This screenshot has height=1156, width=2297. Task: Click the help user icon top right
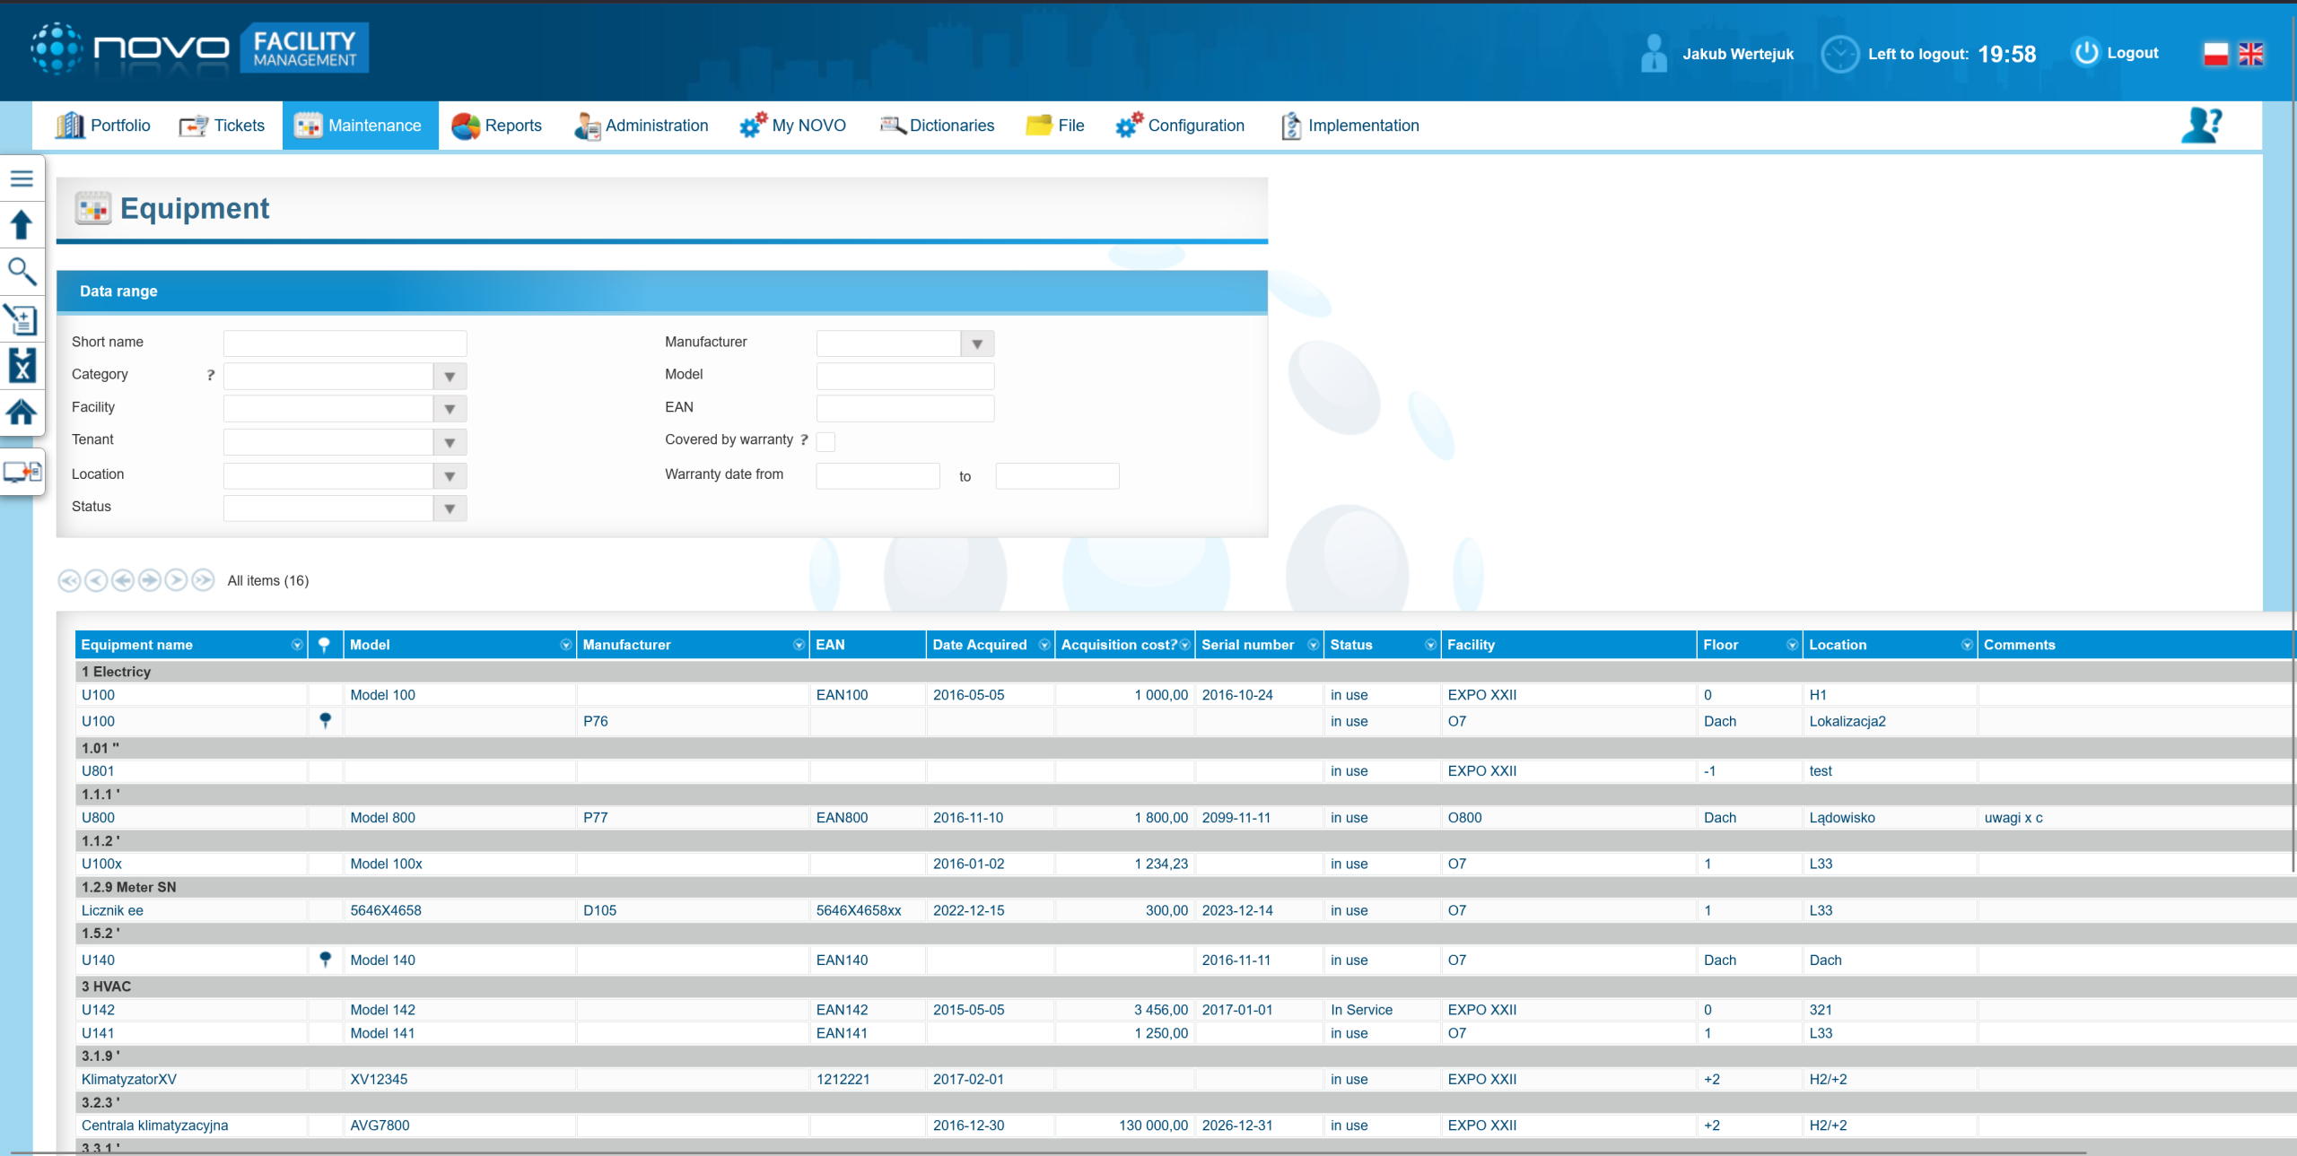2201,126
